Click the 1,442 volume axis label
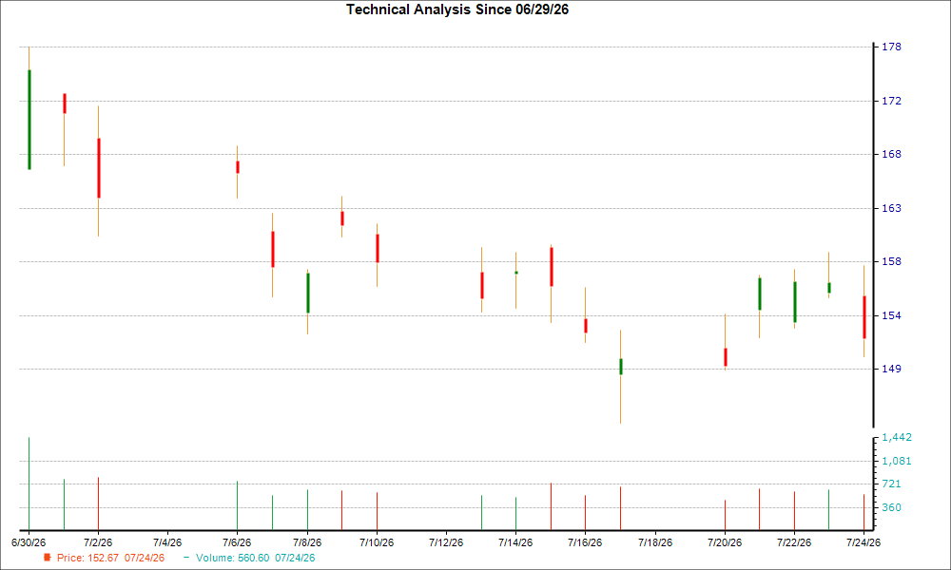951x570 pixels. tap(897, 437)
